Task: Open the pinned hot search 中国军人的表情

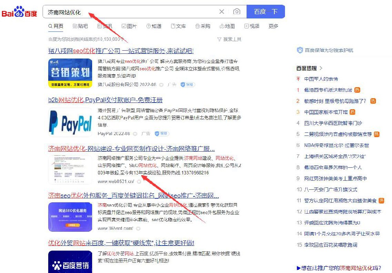Action: pyautogui.click(x=321, y=79)
